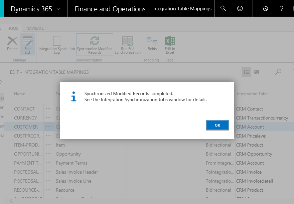Click the Integration Table Mappings breadcrumb
The height and width of the screenshot is (204, 294).
coord(182,9)
